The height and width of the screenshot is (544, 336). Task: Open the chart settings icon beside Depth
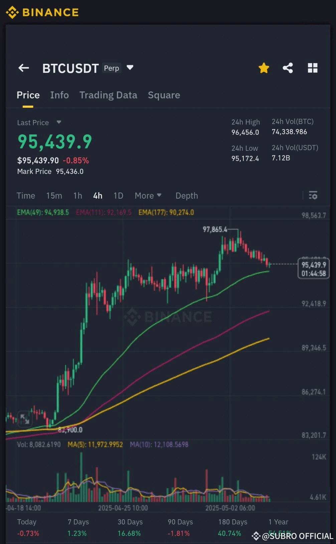[313, 195]
